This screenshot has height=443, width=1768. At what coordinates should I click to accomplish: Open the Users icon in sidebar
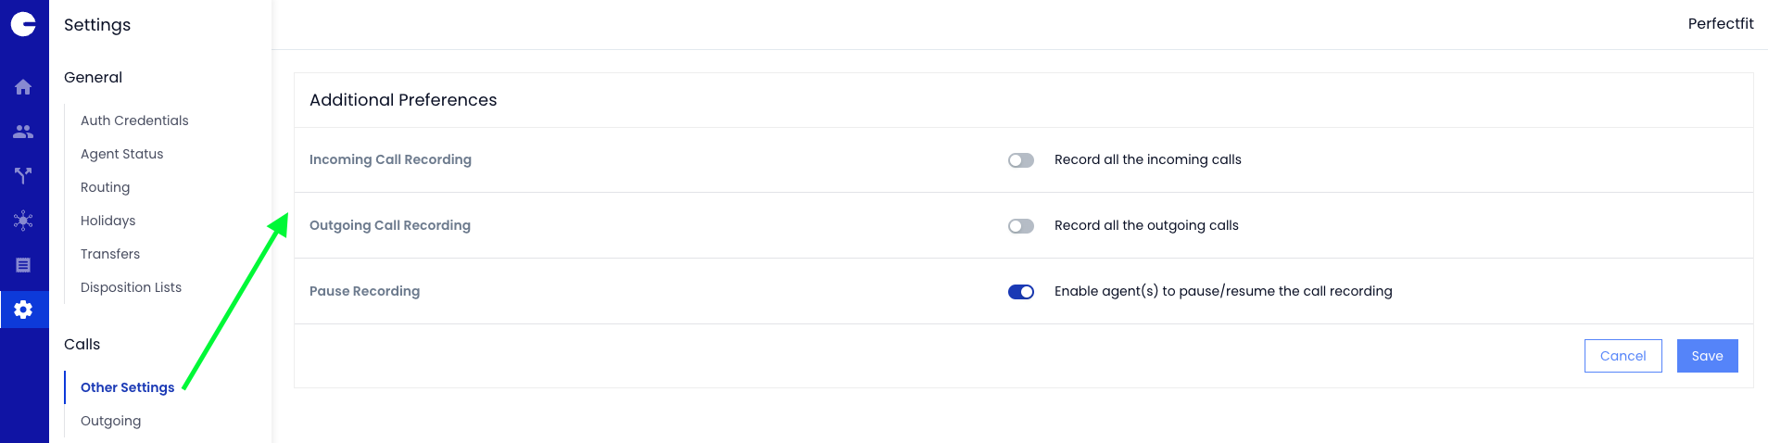pyautogui.click(x=23, y=132)
